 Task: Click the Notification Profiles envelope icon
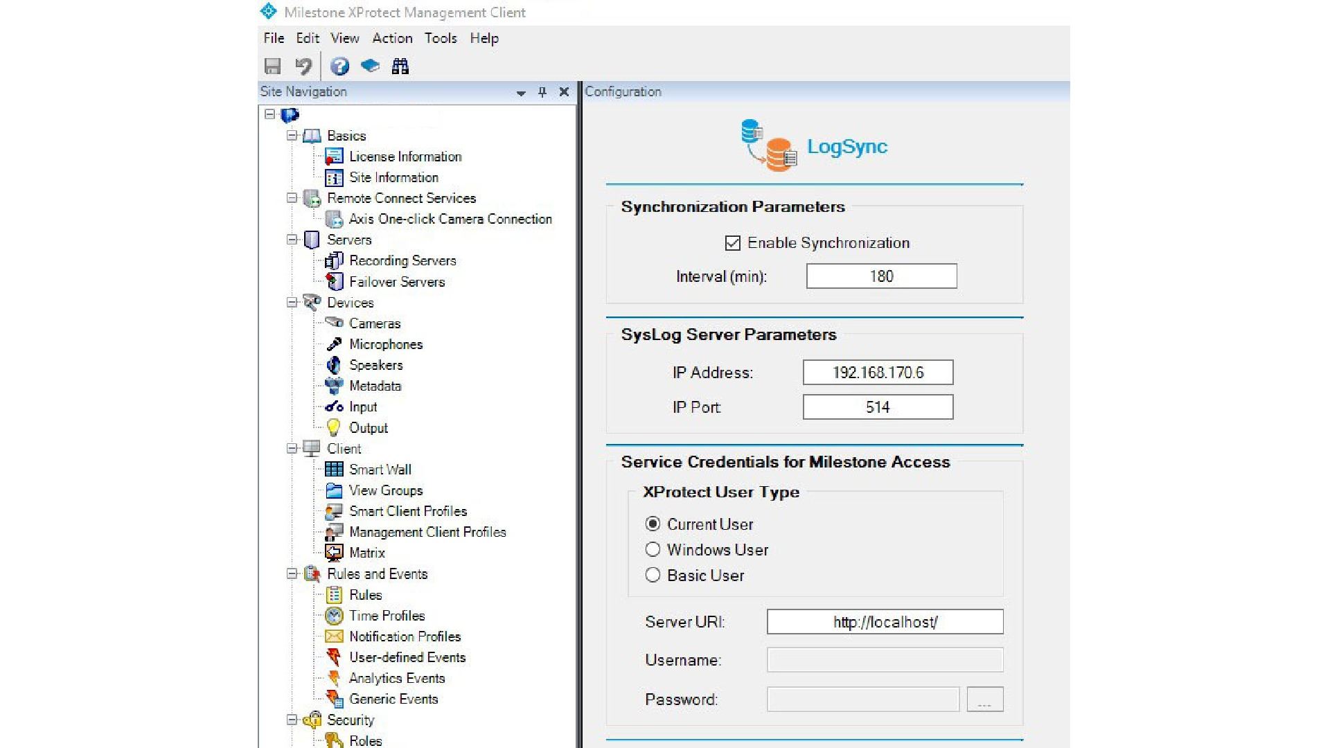point(334,636)
